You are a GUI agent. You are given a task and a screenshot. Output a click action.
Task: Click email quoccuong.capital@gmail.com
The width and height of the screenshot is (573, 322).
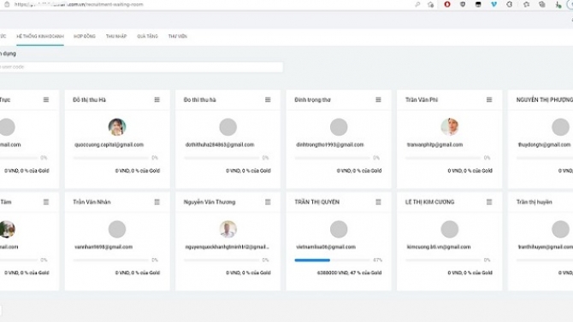tap(109, 144)
